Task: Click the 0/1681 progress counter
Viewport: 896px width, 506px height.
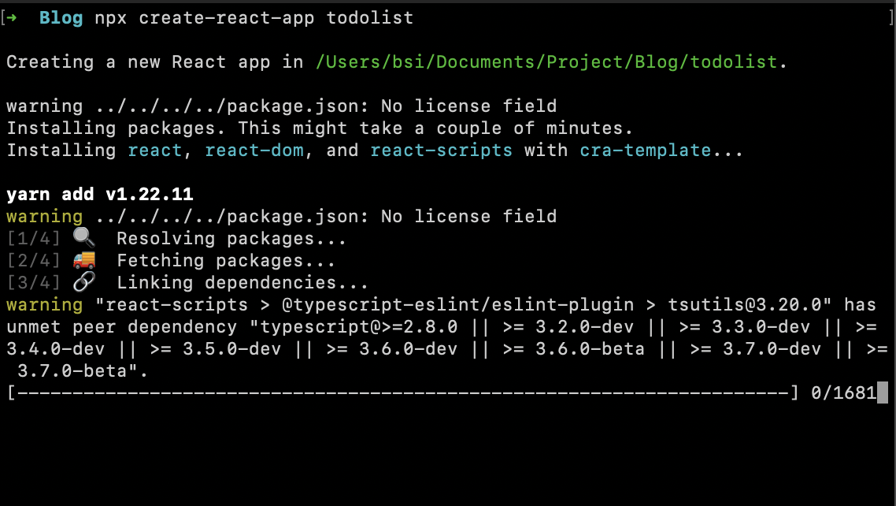Action: click(843, 393)
